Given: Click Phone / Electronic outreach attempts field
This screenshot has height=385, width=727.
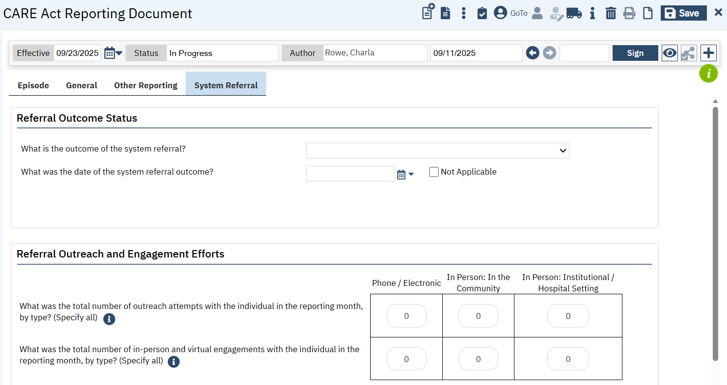Looking at the screenshot, I should click(406, 316).
